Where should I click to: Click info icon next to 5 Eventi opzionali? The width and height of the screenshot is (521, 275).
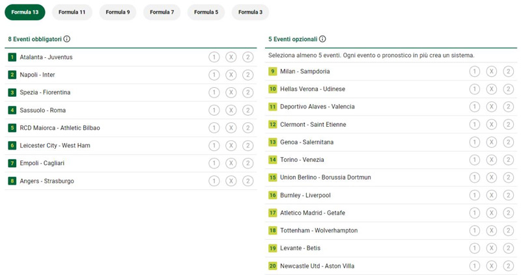tap(322, 39)
